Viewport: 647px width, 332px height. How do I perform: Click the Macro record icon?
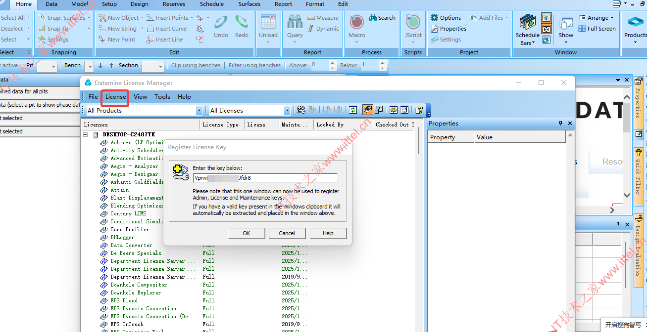[x=356, y=23]
